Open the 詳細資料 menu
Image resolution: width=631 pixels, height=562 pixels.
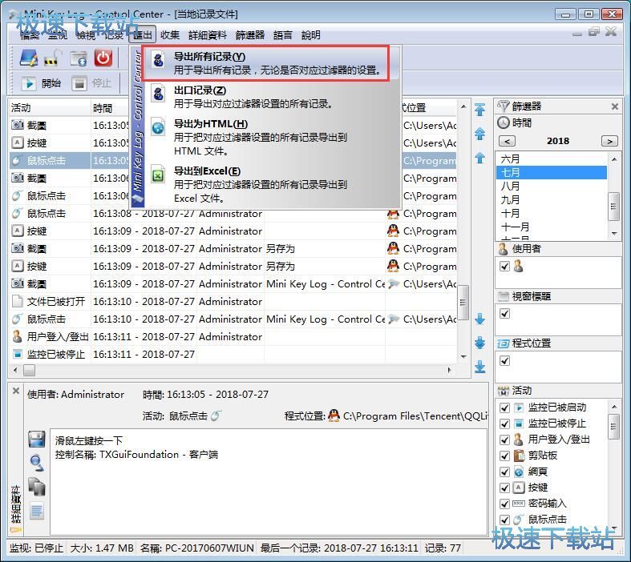208,35
